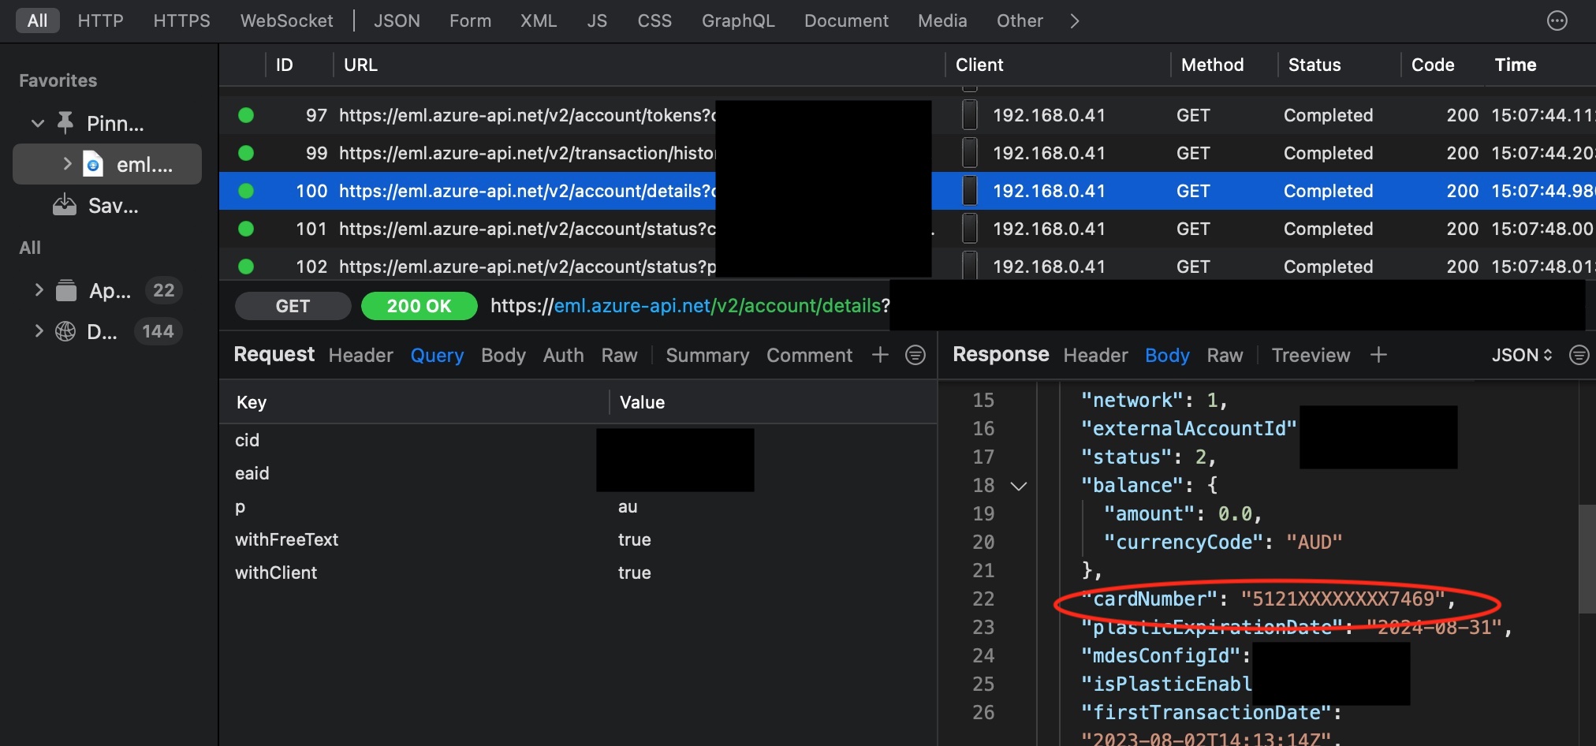Collapse the balance JSON object at line 18
Image resolution: width=1596 pixels, height=746 pixels.
(1019, 486)
